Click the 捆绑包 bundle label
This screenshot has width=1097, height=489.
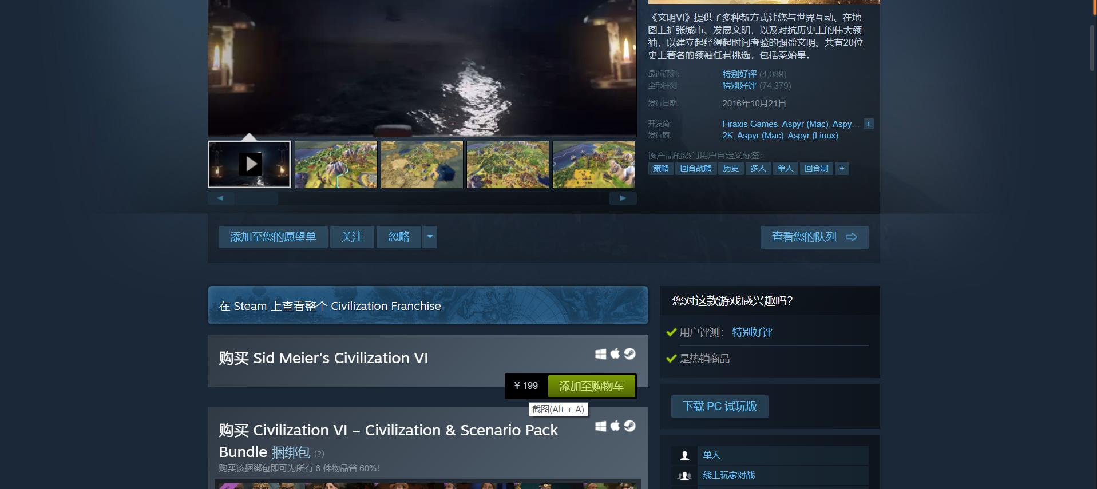point(291,452)
